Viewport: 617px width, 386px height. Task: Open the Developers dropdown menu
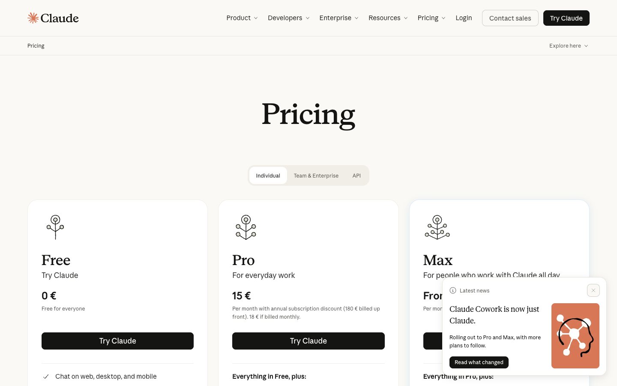(288, 18)
